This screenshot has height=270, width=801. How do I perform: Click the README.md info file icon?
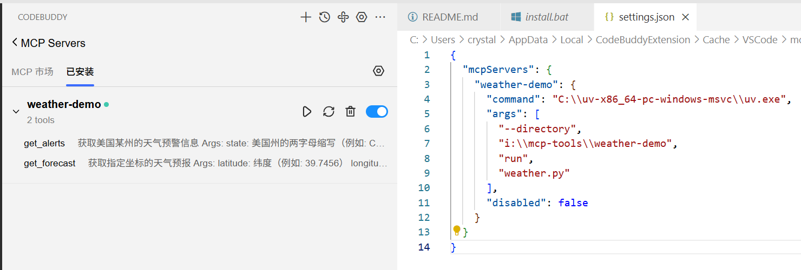pyautogui.click(x=413, y=17)
